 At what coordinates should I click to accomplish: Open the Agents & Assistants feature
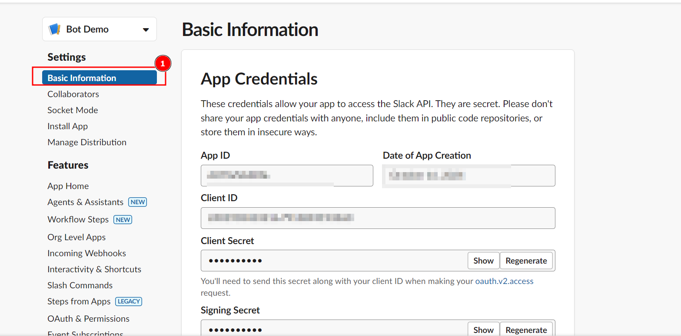click(x=85, y=202)
